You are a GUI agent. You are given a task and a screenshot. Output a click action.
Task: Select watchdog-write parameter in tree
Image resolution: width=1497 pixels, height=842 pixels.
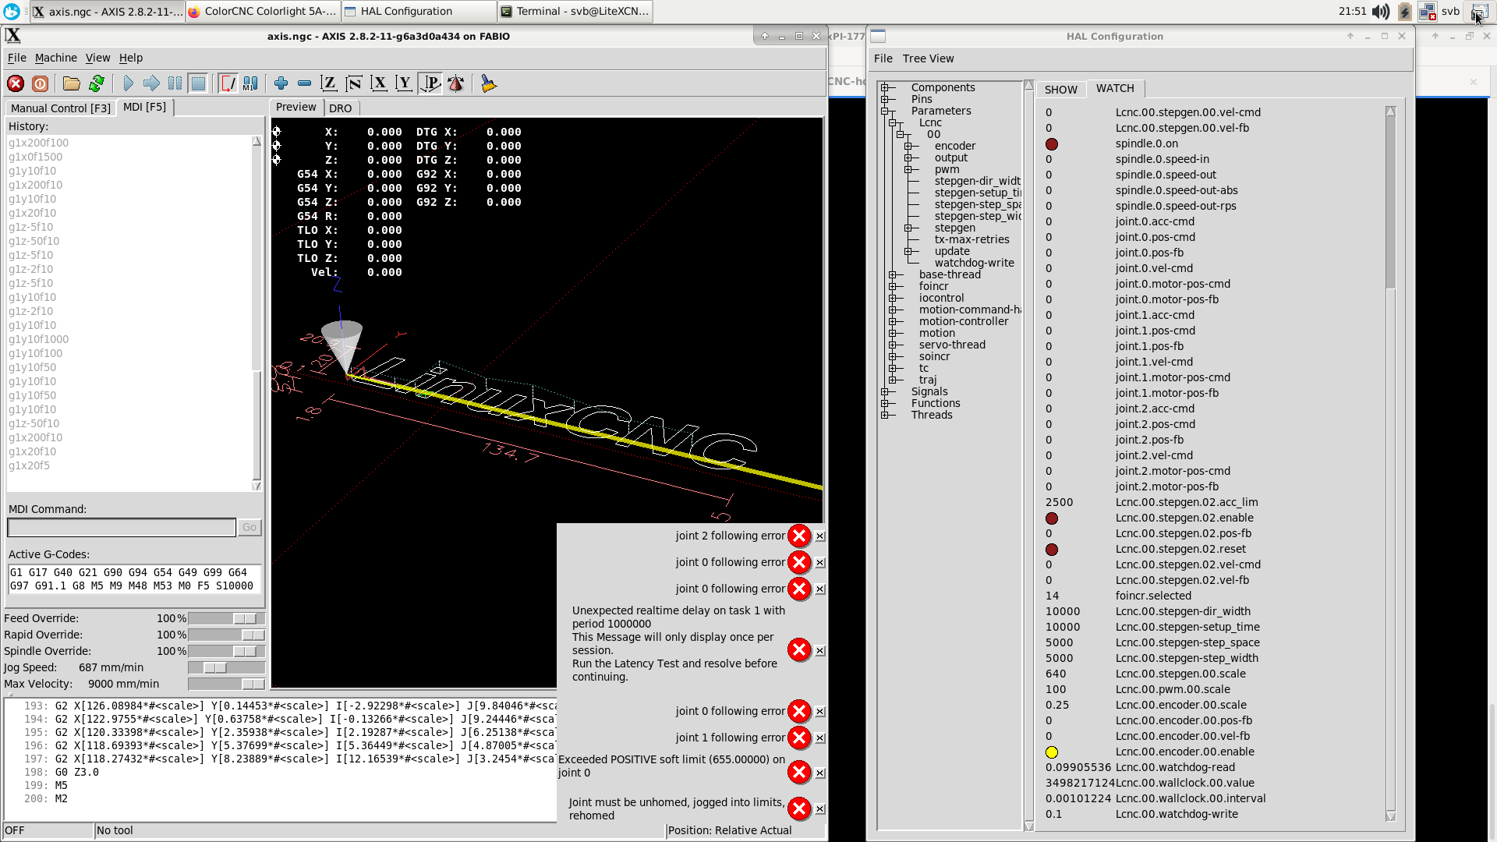(x=974, y=263)
